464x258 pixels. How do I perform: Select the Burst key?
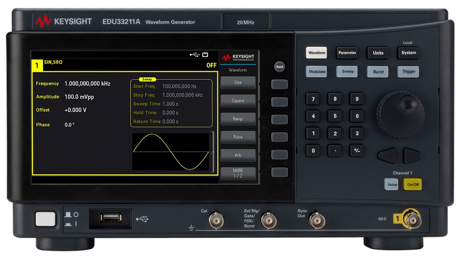378,71
